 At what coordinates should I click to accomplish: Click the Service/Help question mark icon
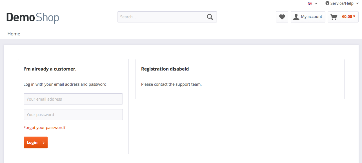327,3
